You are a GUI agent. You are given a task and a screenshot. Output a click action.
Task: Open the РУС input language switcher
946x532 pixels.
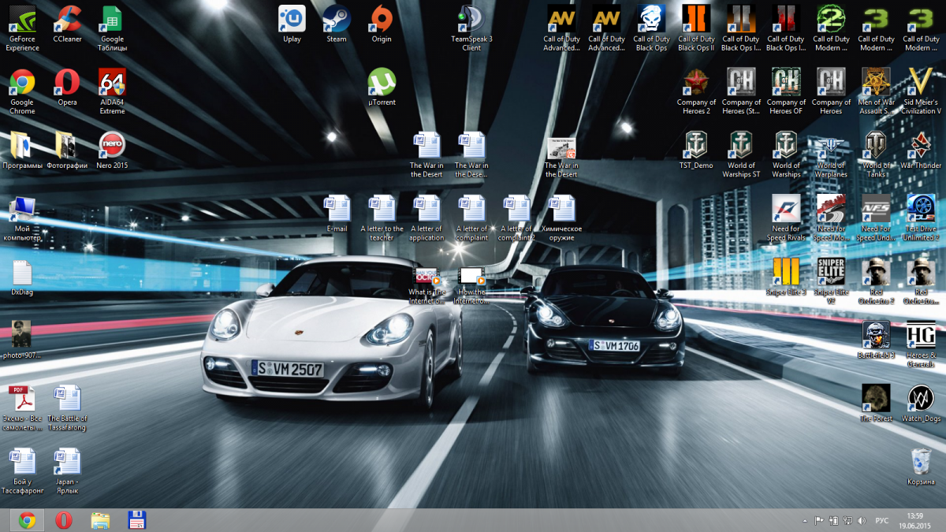click(x=882, y=521)
